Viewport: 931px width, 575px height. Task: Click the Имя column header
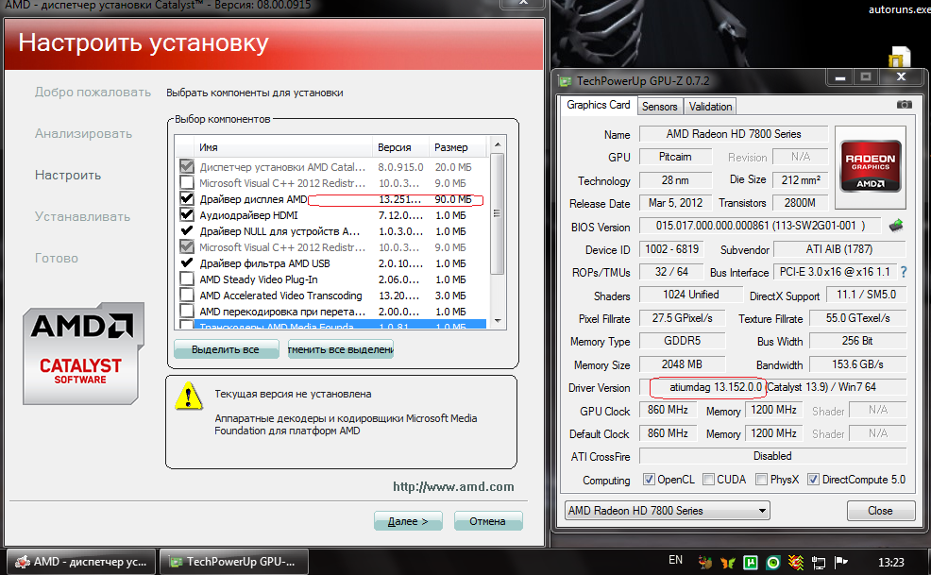coord(283,146)
